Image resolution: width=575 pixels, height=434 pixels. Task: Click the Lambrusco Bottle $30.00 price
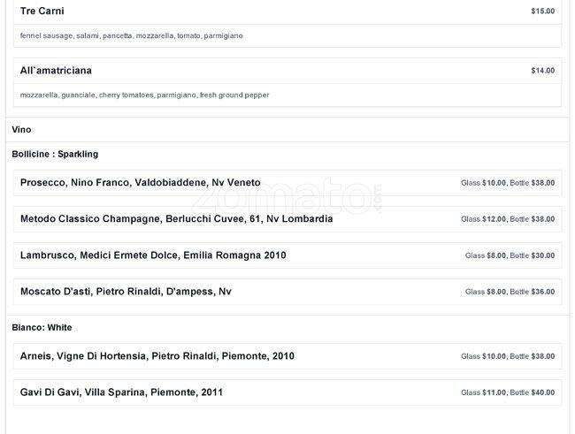(x=533, y=255)
